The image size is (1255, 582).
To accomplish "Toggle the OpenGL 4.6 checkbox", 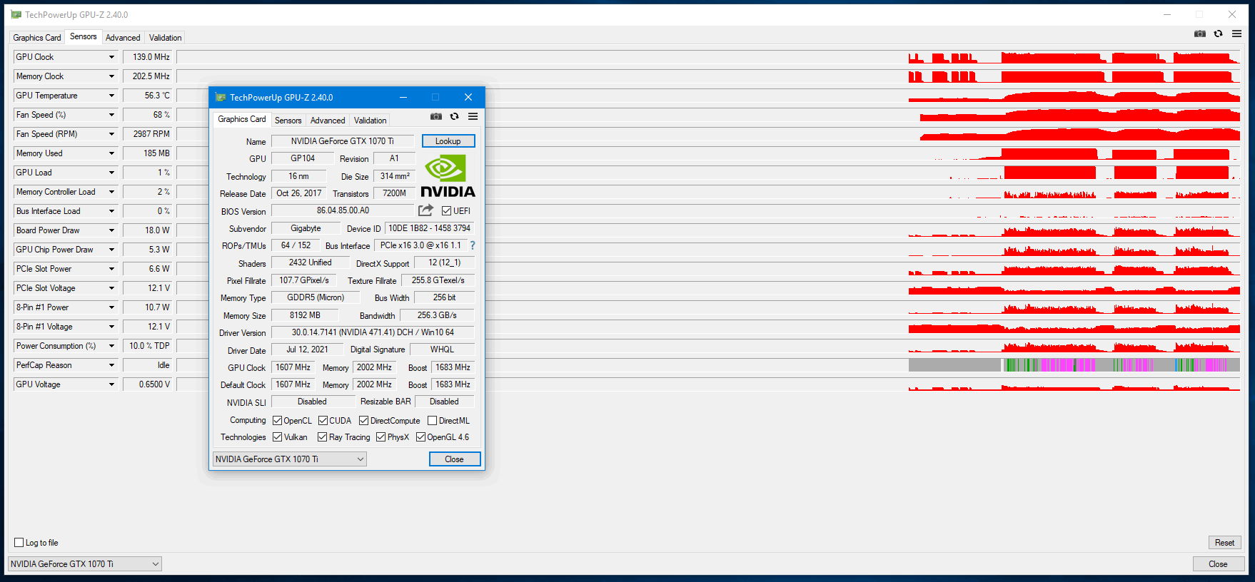I will [x=420, y=436].
